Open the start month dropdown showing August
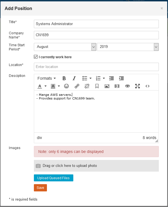This screenshot has height=207, width=168. click(x=65, y=47)
